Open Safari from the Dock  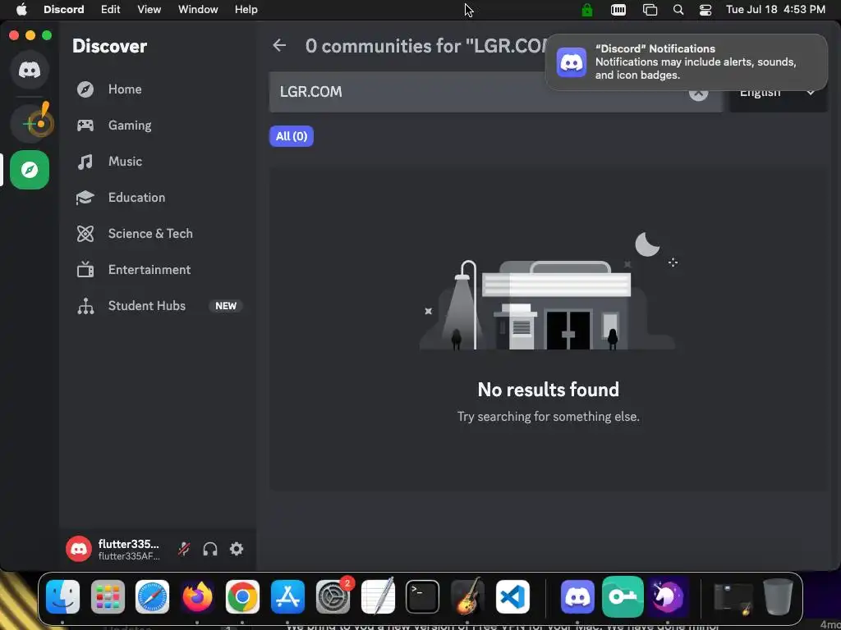pyautogui.click(x=152, y=597)
